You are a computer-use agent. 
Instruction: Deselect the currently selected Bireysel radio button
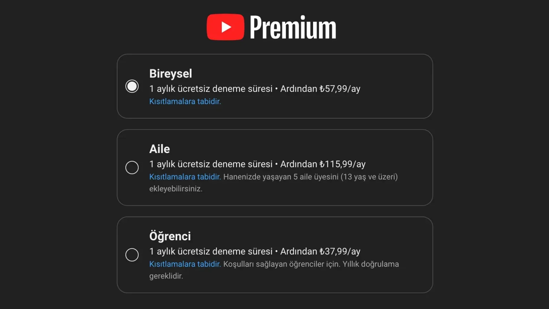[132, 86]
